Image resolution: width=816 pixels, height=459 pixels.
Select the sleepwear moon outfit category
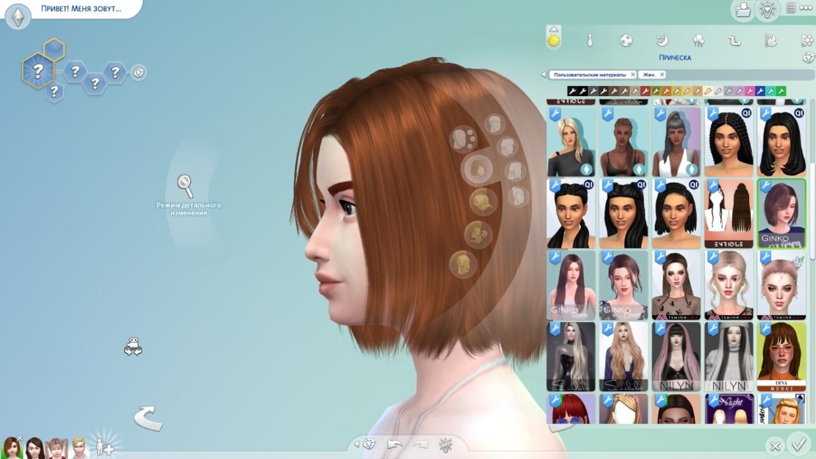(662, 41)
